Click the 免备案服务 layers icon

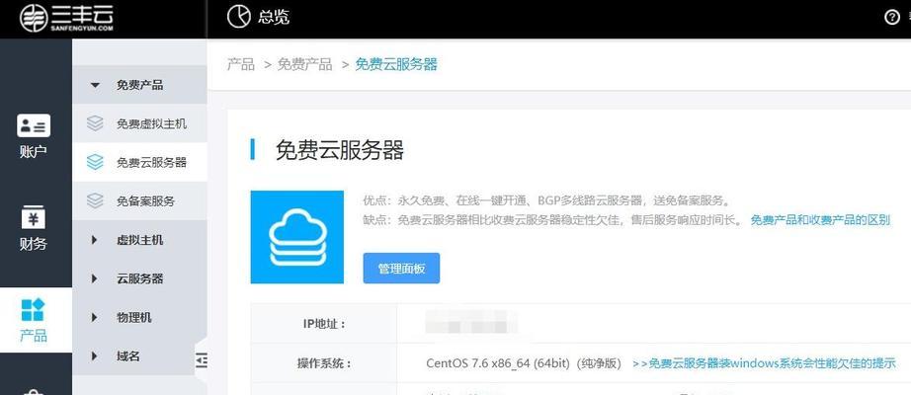tap(95, 201)
